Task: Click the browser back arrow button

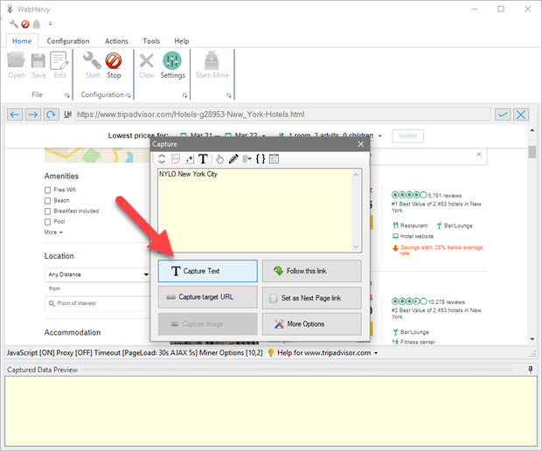Action: click(15, 114)
